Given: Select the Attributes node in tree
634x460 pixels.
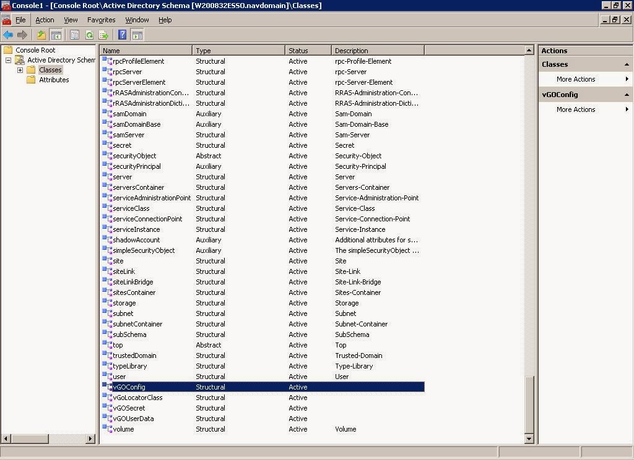Looking at the screenshot, I should pos(54,80).
